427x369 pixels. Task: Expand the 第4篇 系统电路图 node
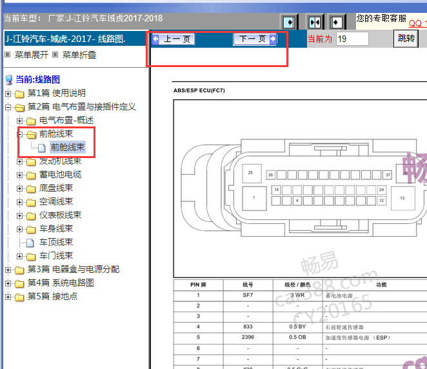[x=8, y=283]
